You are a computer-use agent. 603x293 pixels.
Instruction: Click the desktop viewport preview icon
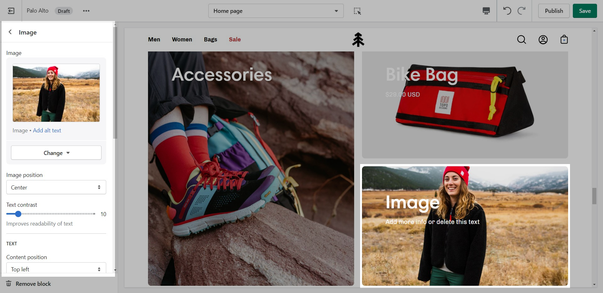(x=486, y=11)
